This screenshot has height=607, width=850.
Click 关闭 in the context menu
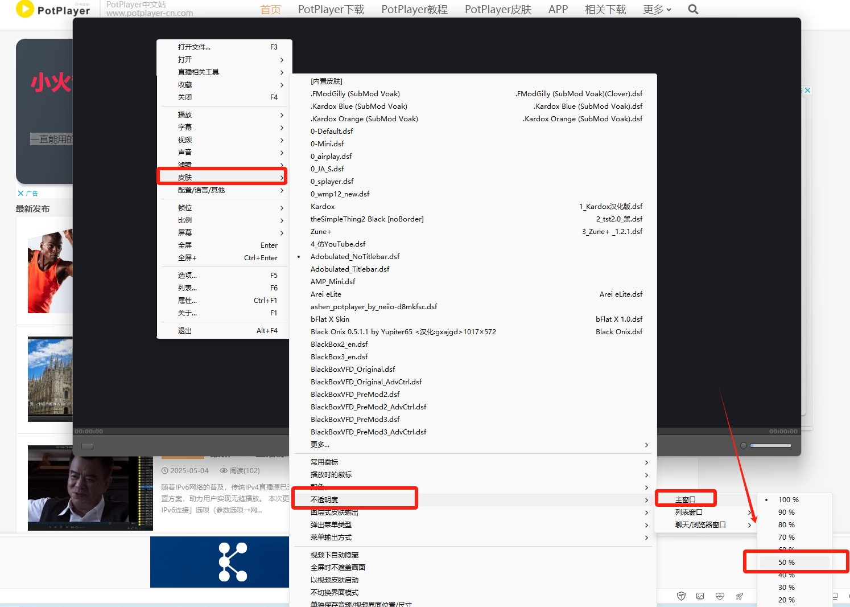point(223,97)
